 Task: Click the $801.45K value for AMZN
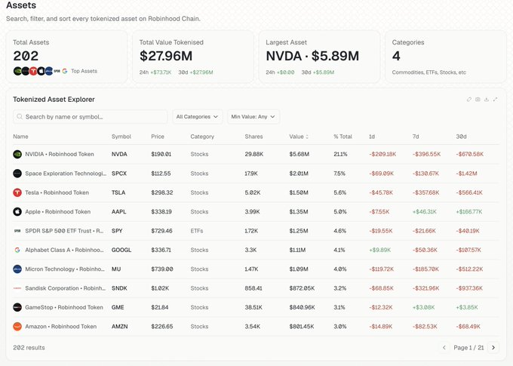click(301, 327)
